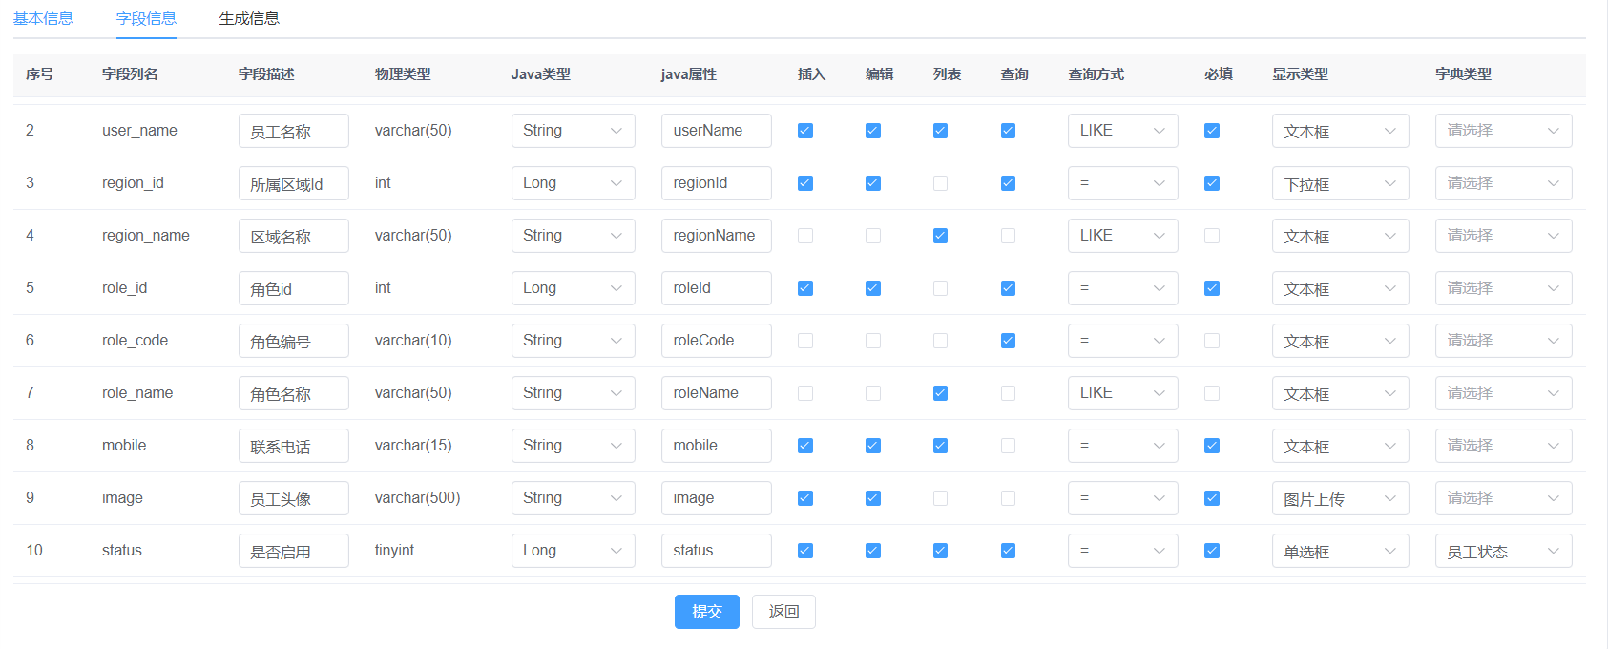Viewport: 1608px width, 649px height.
Task: Uncheck 查询 checkbox for role_code row
Action: [x=1009, y=341]
